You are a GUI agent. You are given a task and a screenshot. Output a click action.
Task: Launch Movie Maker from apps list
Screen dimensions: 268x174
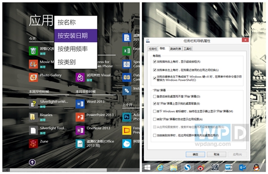coord(33,64)
